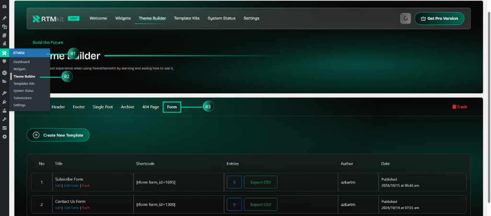491x216 pixels.
Task: Switch to the Footer template tab
Action: (79, 107)
